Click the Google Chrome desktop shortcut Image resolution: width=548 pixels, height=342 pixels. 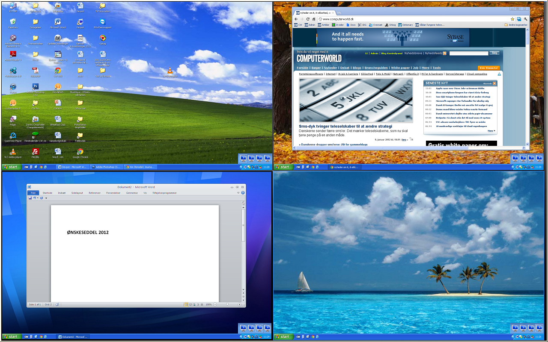pyautogui.click(x=80, y=153)
